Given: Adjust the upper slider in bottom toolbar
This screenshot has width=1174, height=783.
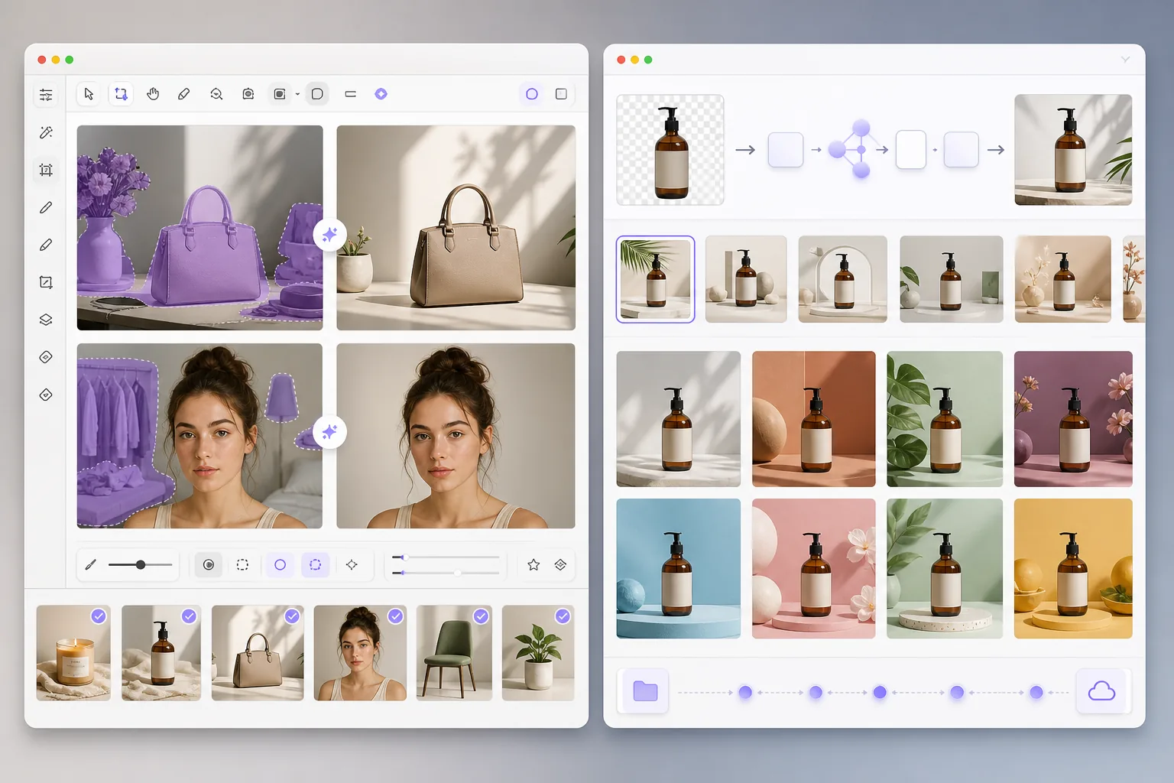Looking at the screenshot, I should tap(446, 557).
